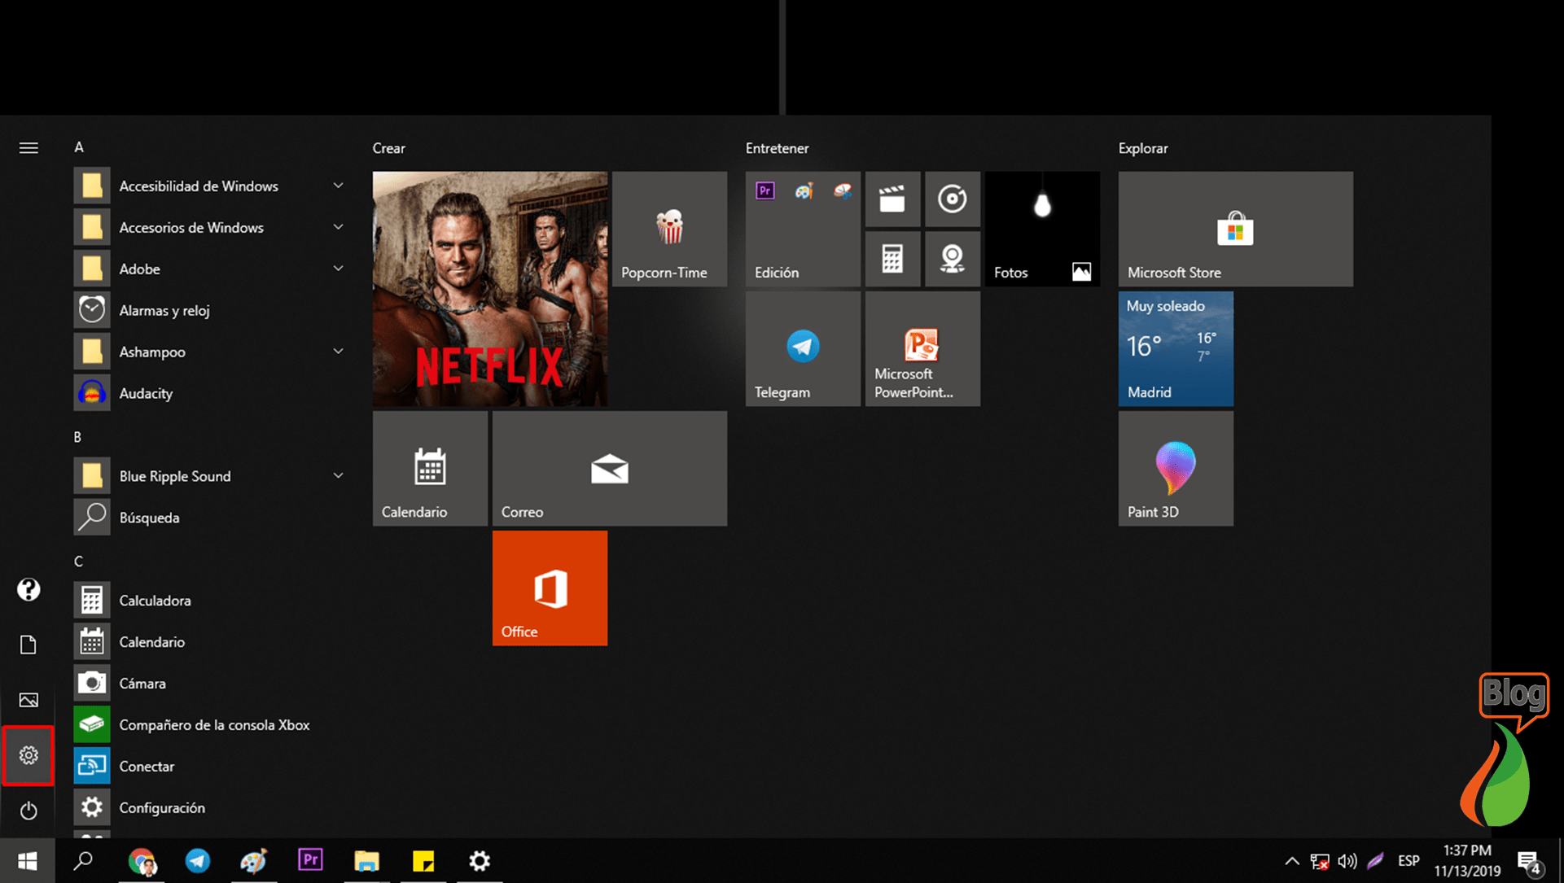This screenshot has height=883, width=1564.
Task: Open taskbar search magnifier
Action: (x=83, y=860)
